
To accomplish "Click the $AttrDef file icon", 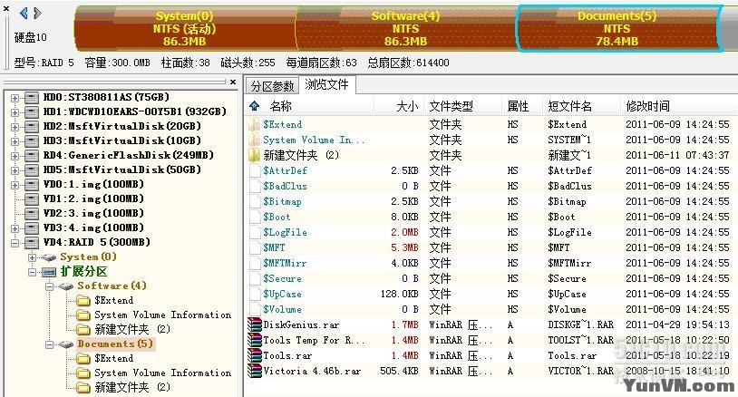I will coord(255,170).
